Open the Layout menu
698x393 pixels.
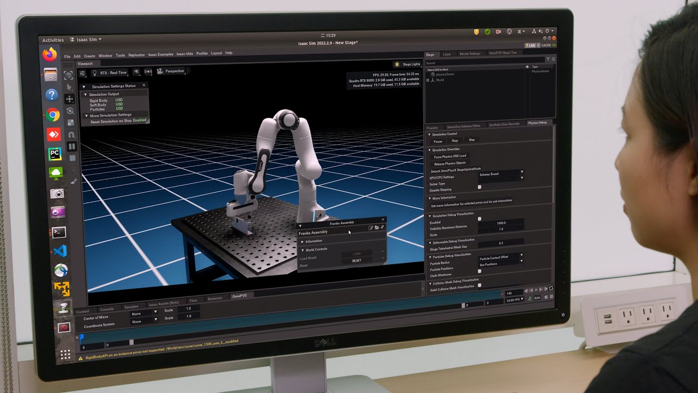tap(216, 53)
